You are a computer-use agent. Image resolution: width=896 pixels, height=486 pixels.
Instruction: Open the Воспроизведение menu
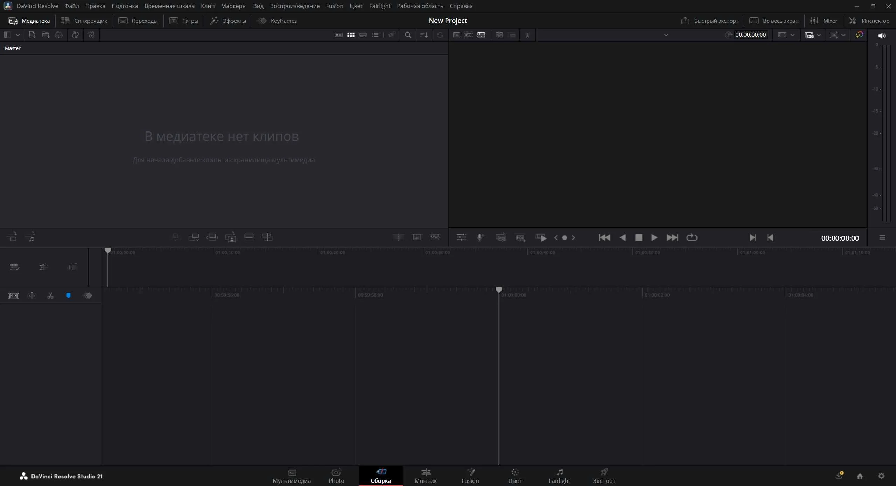point(295,6)
